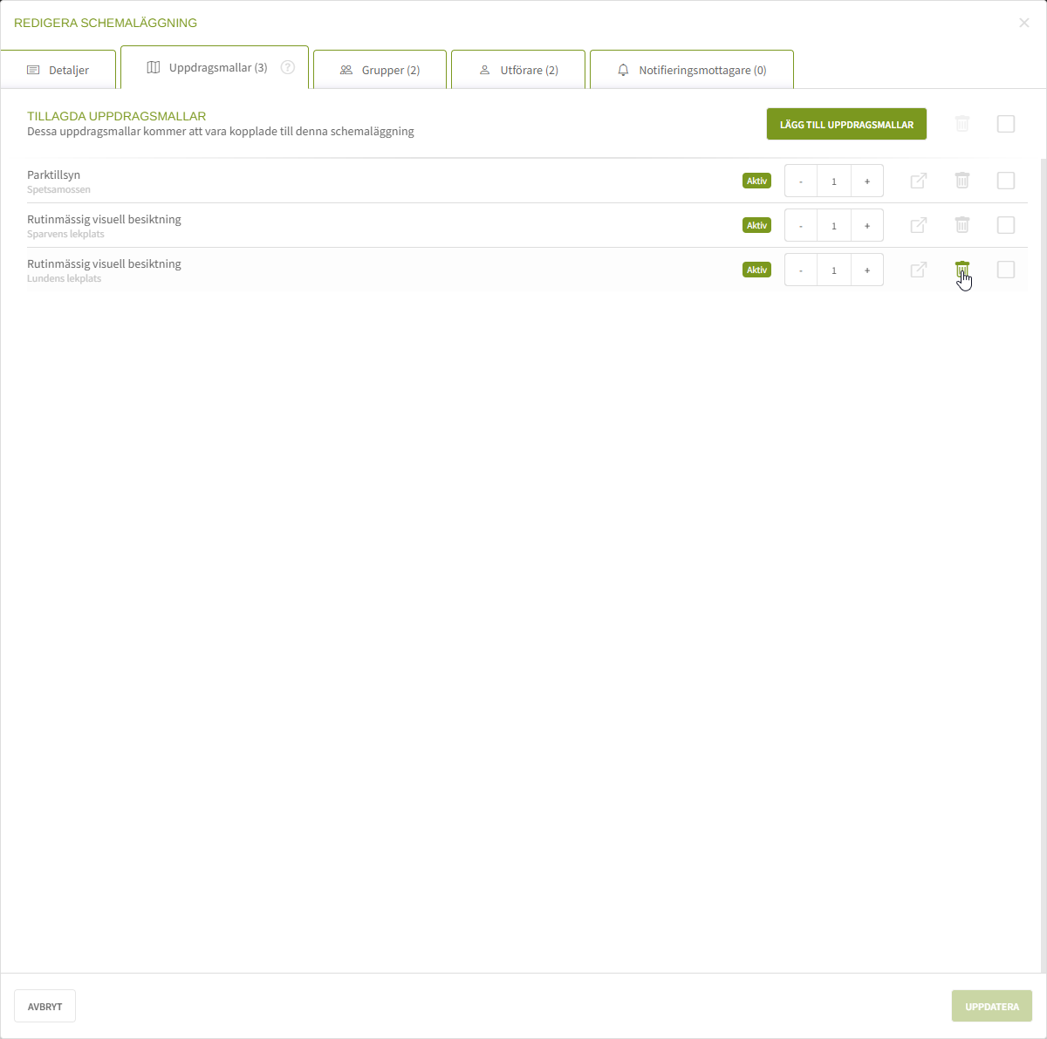Open the Grupper (2) tab
Image resolution: width=1047 pixels, height=1039 pixels.
(x=380, y=70)
